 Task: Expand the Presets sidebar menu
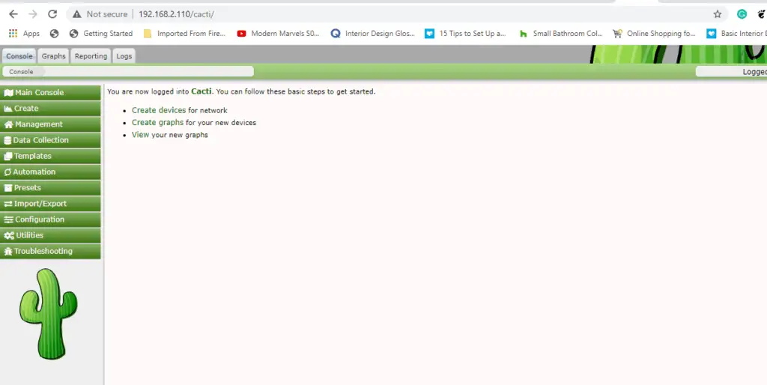pos(50,187)
